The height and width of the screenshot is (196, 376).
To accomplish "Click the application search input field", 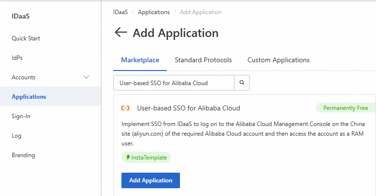I will [x=174, y=83].
